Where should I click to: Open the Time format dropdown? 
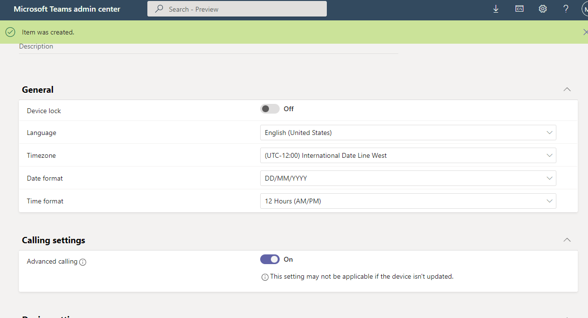(408, 201)
